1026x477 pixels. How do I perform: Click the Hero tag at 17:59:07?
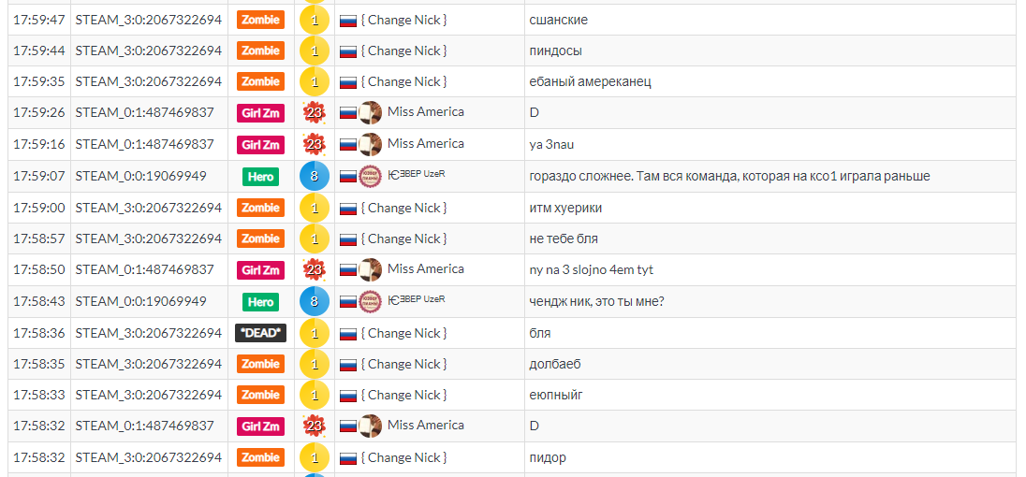tap(260, 177)
